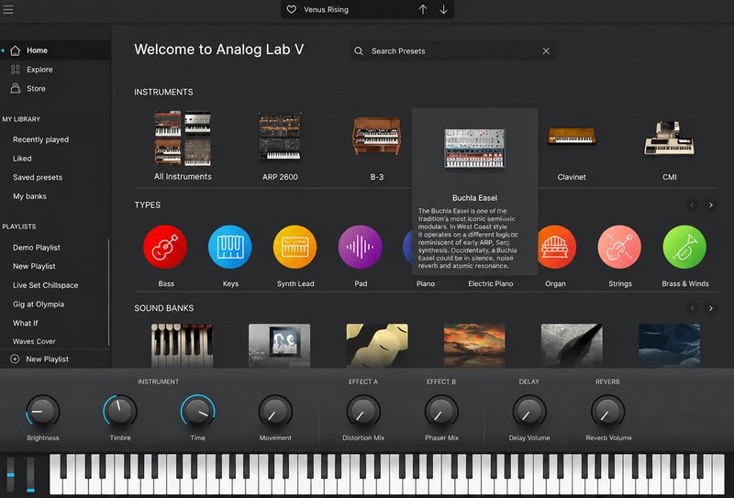Image resolution: width=734 pixels, height=498 pixels.
Task: Focus the Search Presets field
Action: (453, 51)
